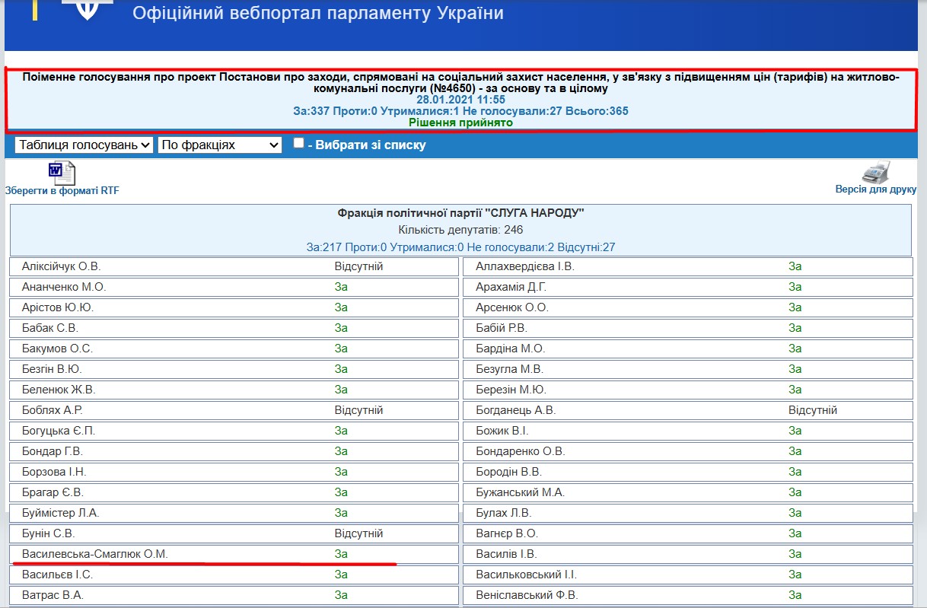Click the 'Рішення прийнято' result text
927x608 pixels.
coord(461,122)
